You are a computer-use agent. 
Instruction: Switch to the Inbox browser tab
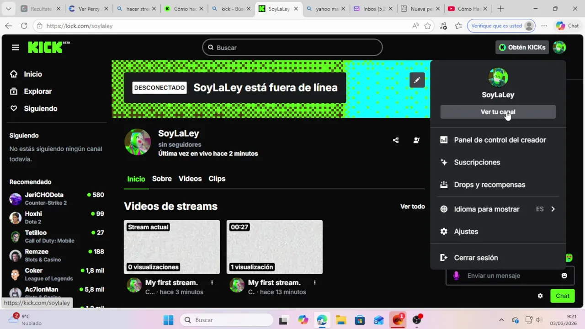click(x=372, y=9)
